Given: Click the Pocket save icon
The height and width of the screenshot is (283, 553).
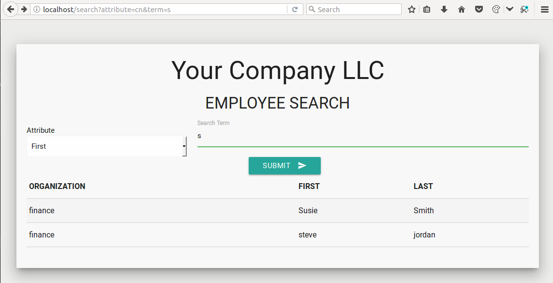Looking at the screenshot, I should pyautogui.click(x=478, y=10).
